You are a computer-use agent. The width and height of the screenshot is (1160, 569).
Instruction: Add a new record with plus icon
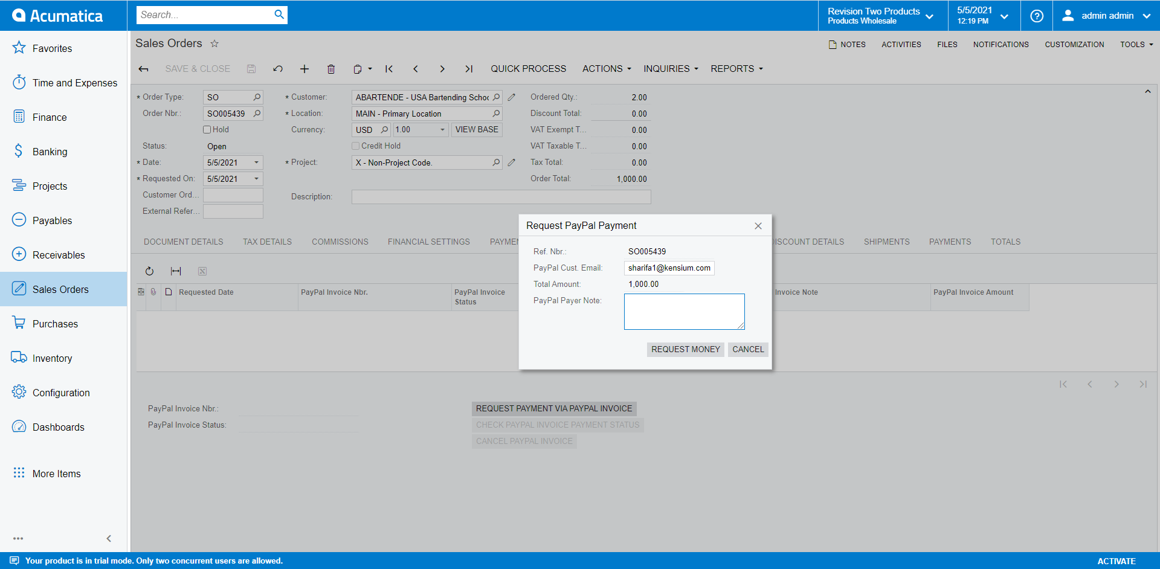tap(304, 69)
